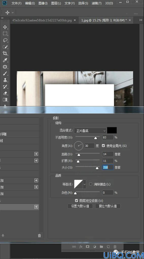
Task: Select the 浮雕 style row
Action: (x=20, y=134)
